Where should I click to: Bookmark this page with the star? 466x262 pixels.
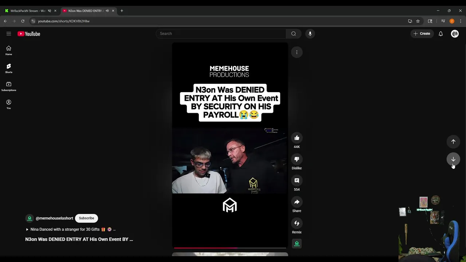pyautogui.click(x=418, y=21)
